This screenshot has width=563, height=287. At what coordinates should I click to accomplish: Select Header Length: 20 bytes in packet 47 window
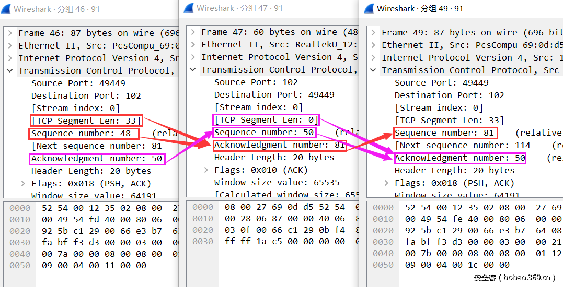(274, 158)
